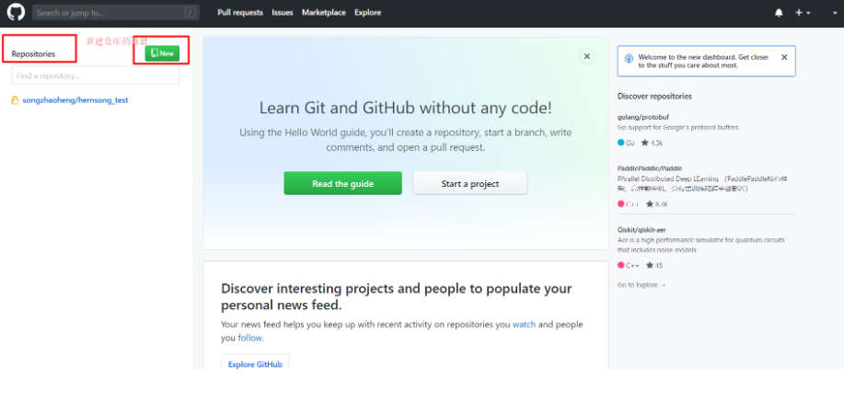
Task: Open PaddlePaddle/Paddle repository
Action: tap(650, 168)
